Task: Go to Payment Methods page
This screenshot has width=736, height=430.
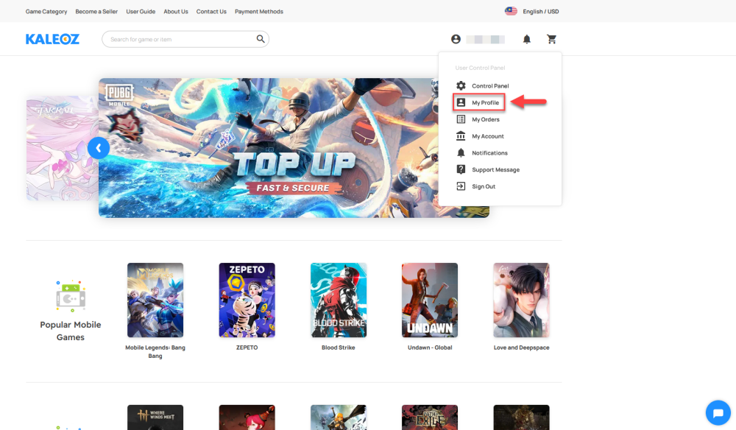Action: click(259, 12)
